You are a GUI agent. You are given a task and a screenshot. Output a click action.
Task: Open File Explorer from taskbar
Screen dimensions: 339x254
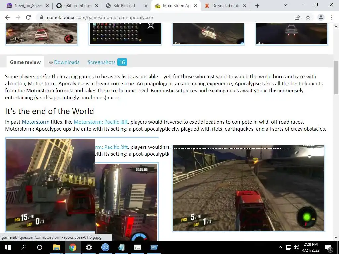(x=56, y=247)
